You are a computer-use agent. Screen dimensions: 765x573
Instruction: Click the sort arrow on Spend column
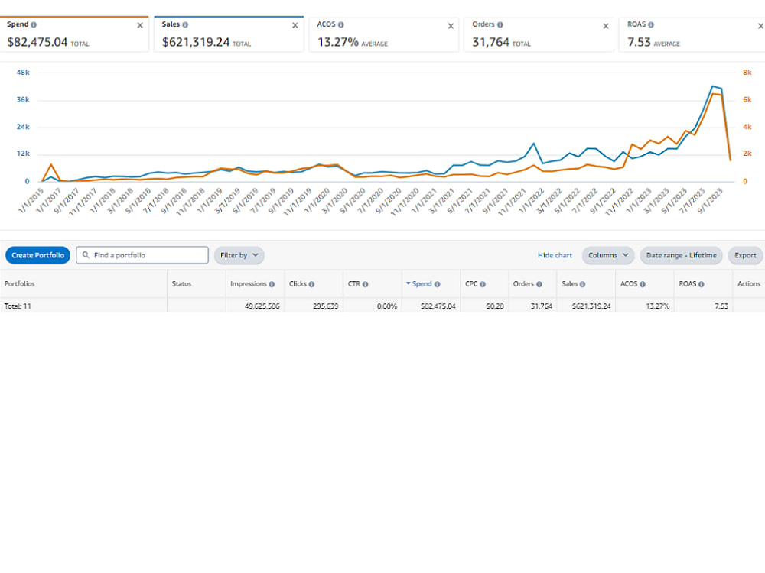coord(408,283)
